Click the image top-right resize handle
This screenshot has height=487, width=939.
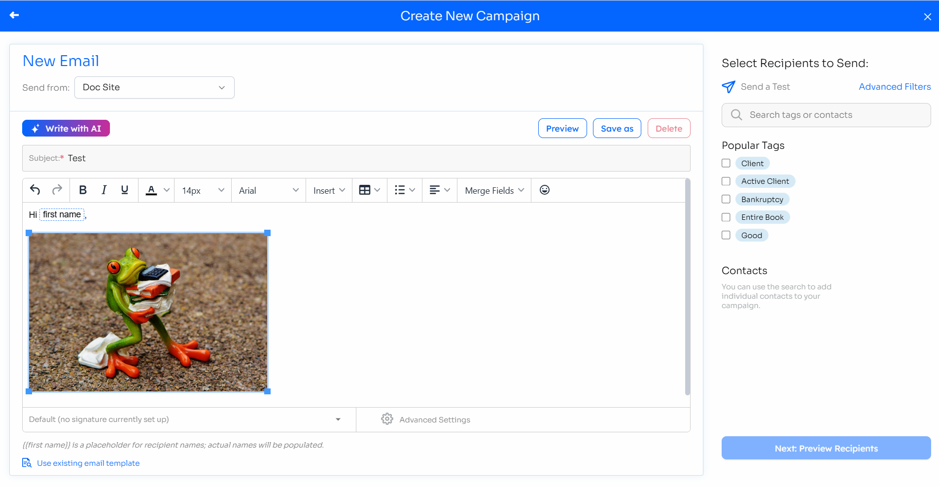click(x=268, y=233)
